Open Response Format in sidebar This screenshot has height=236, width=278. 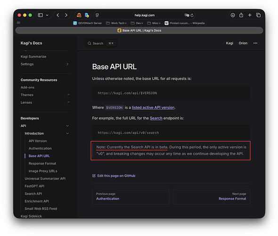tap(42, 163)
